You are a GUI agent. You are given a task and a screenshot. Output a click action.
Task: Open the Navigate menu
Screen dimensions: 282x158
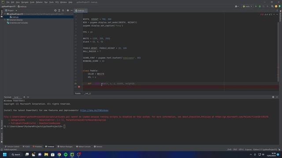click(x=25, y=2)
